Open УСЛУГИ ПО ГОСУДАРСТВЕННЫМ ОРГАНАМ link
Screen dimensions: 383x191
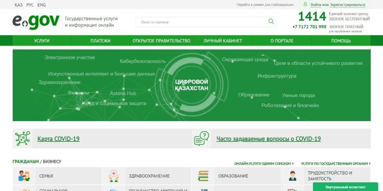pyautogui.click(x=335, y=164)
